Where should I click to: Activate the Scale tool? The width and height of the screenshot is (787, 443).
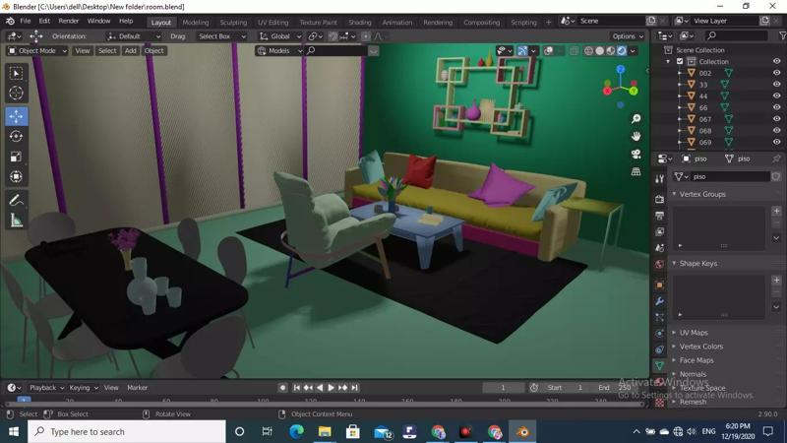16,157
